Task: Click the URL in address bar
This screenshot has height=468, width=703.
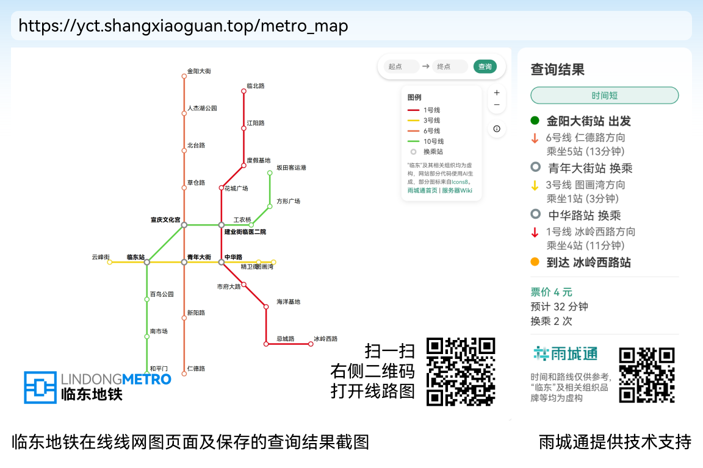Action: point(183,26)
